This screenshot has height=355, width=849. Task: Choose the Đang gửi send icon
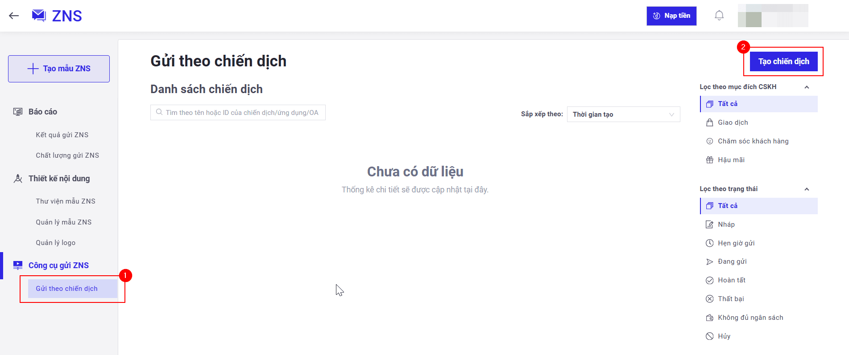point(709,262)
